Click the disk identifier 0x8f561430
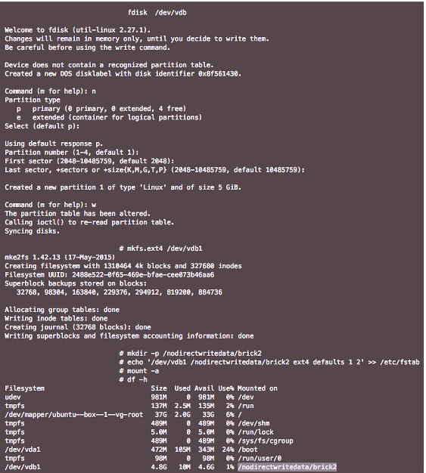 (x=219, y=73)
